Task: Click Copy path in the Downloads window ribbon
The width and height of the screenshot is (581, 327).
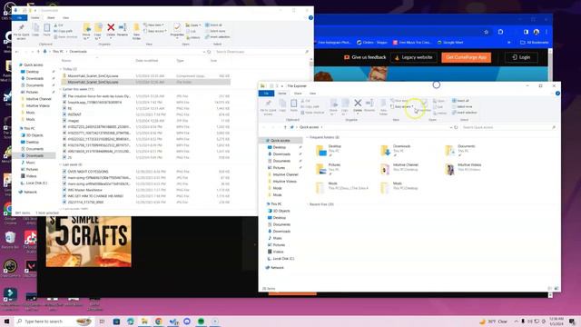Action: pos(64,31)
